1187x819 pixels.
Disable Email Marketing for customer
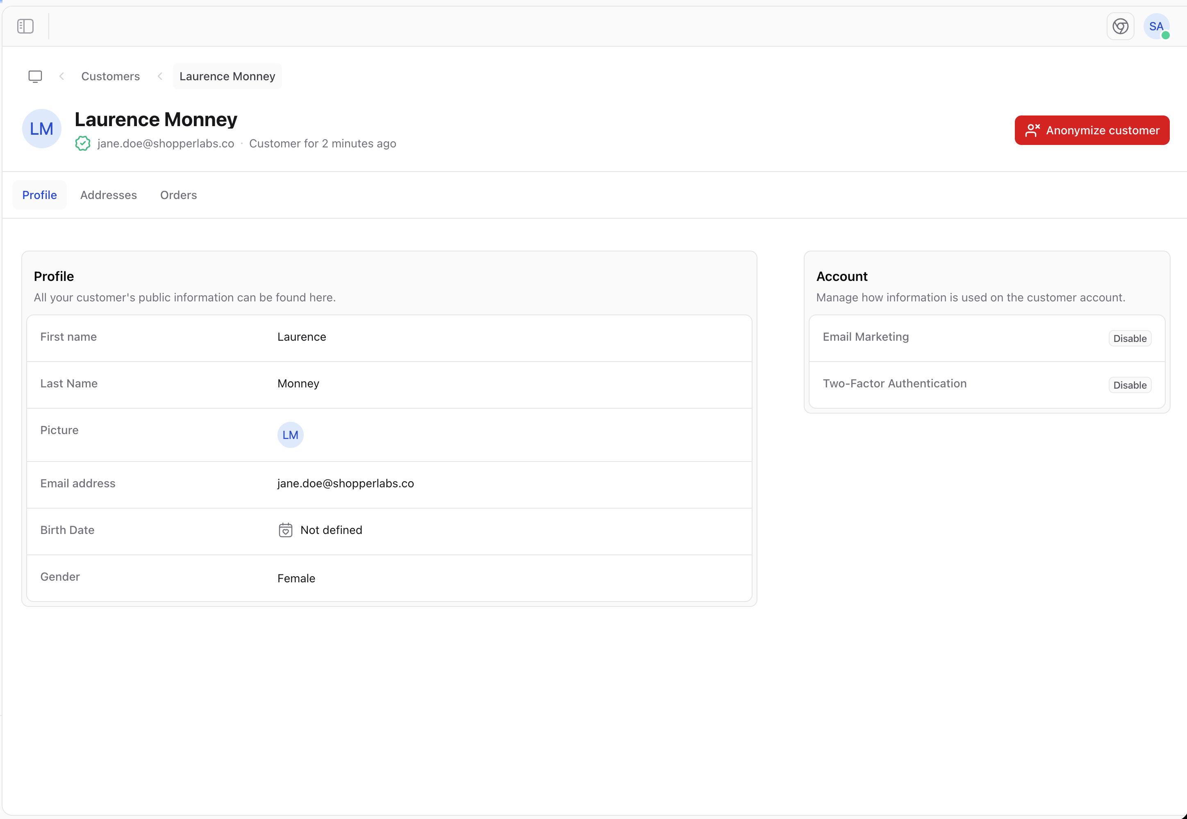pyautogui.click(x=1130, y=339)
